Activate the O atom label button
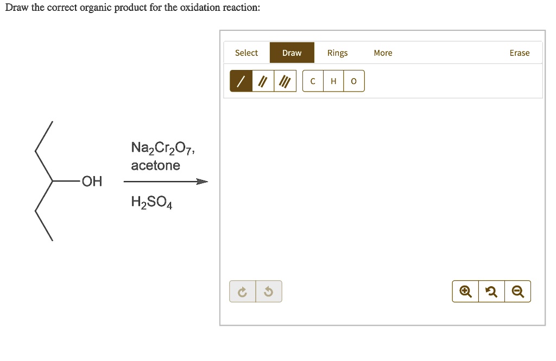This screenshot has height=361, width=556. click(x=353, y=80)
